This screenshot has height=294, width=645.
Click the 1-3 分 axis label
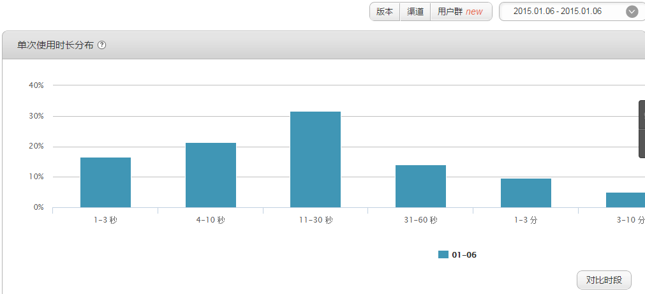[x=526, y=220]
